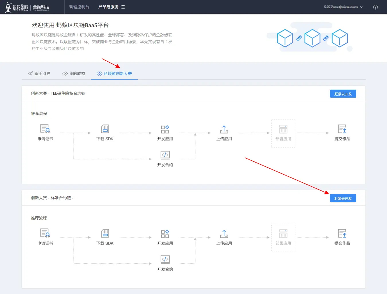The height and width of the screenshot is (294, 387).
Task: Click 下载 SDK icon in TEE chain flow
Action: tap(105, 129)
